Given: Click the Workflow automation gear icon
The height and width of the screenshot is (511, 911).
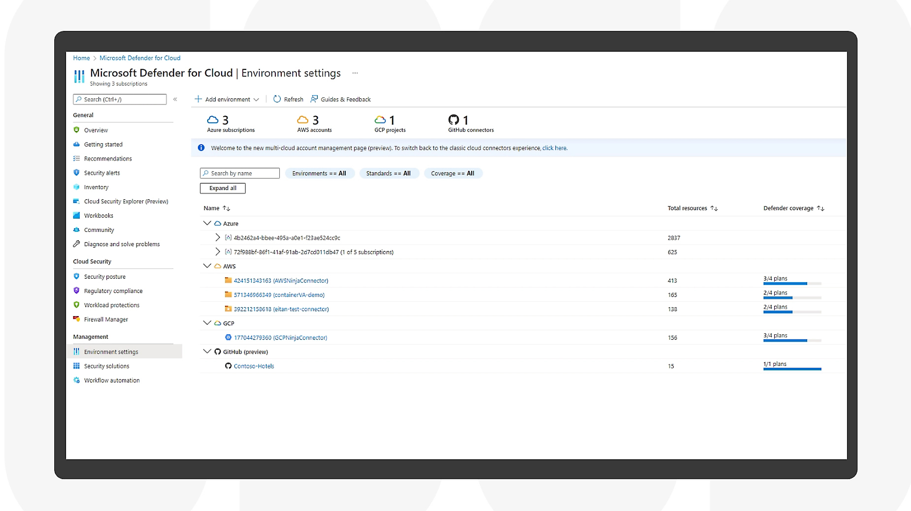Looking at the screenshot, I should (76, 380).
